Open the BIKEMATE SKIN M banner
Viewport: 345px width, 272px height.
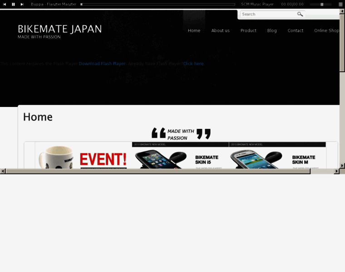(x=277, y=155)
